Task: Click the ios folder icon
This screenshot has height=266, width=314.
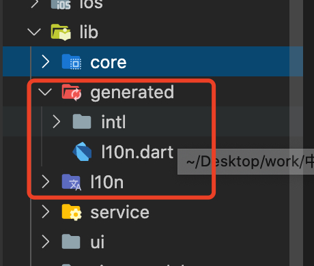Action: point(61,4)
